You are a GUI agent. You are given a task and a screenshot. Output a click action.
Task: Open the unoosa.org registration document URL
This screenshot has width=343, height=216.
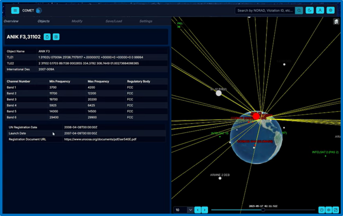coord(100,139)
